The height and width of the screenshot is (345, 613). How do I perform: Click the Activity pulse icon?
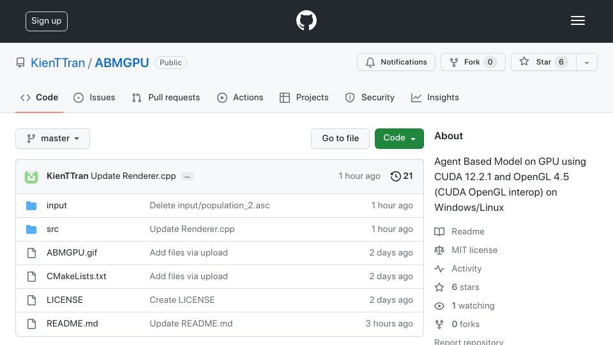[439, 269]
